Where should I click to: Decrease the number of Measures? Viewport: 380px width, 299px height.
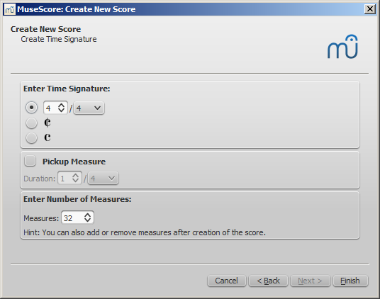[x=87, y=220]
